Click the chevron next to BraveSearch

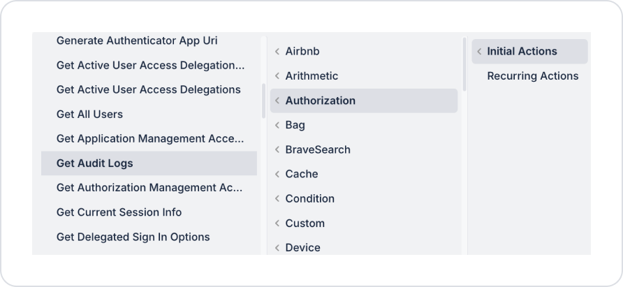coord(277,150)
